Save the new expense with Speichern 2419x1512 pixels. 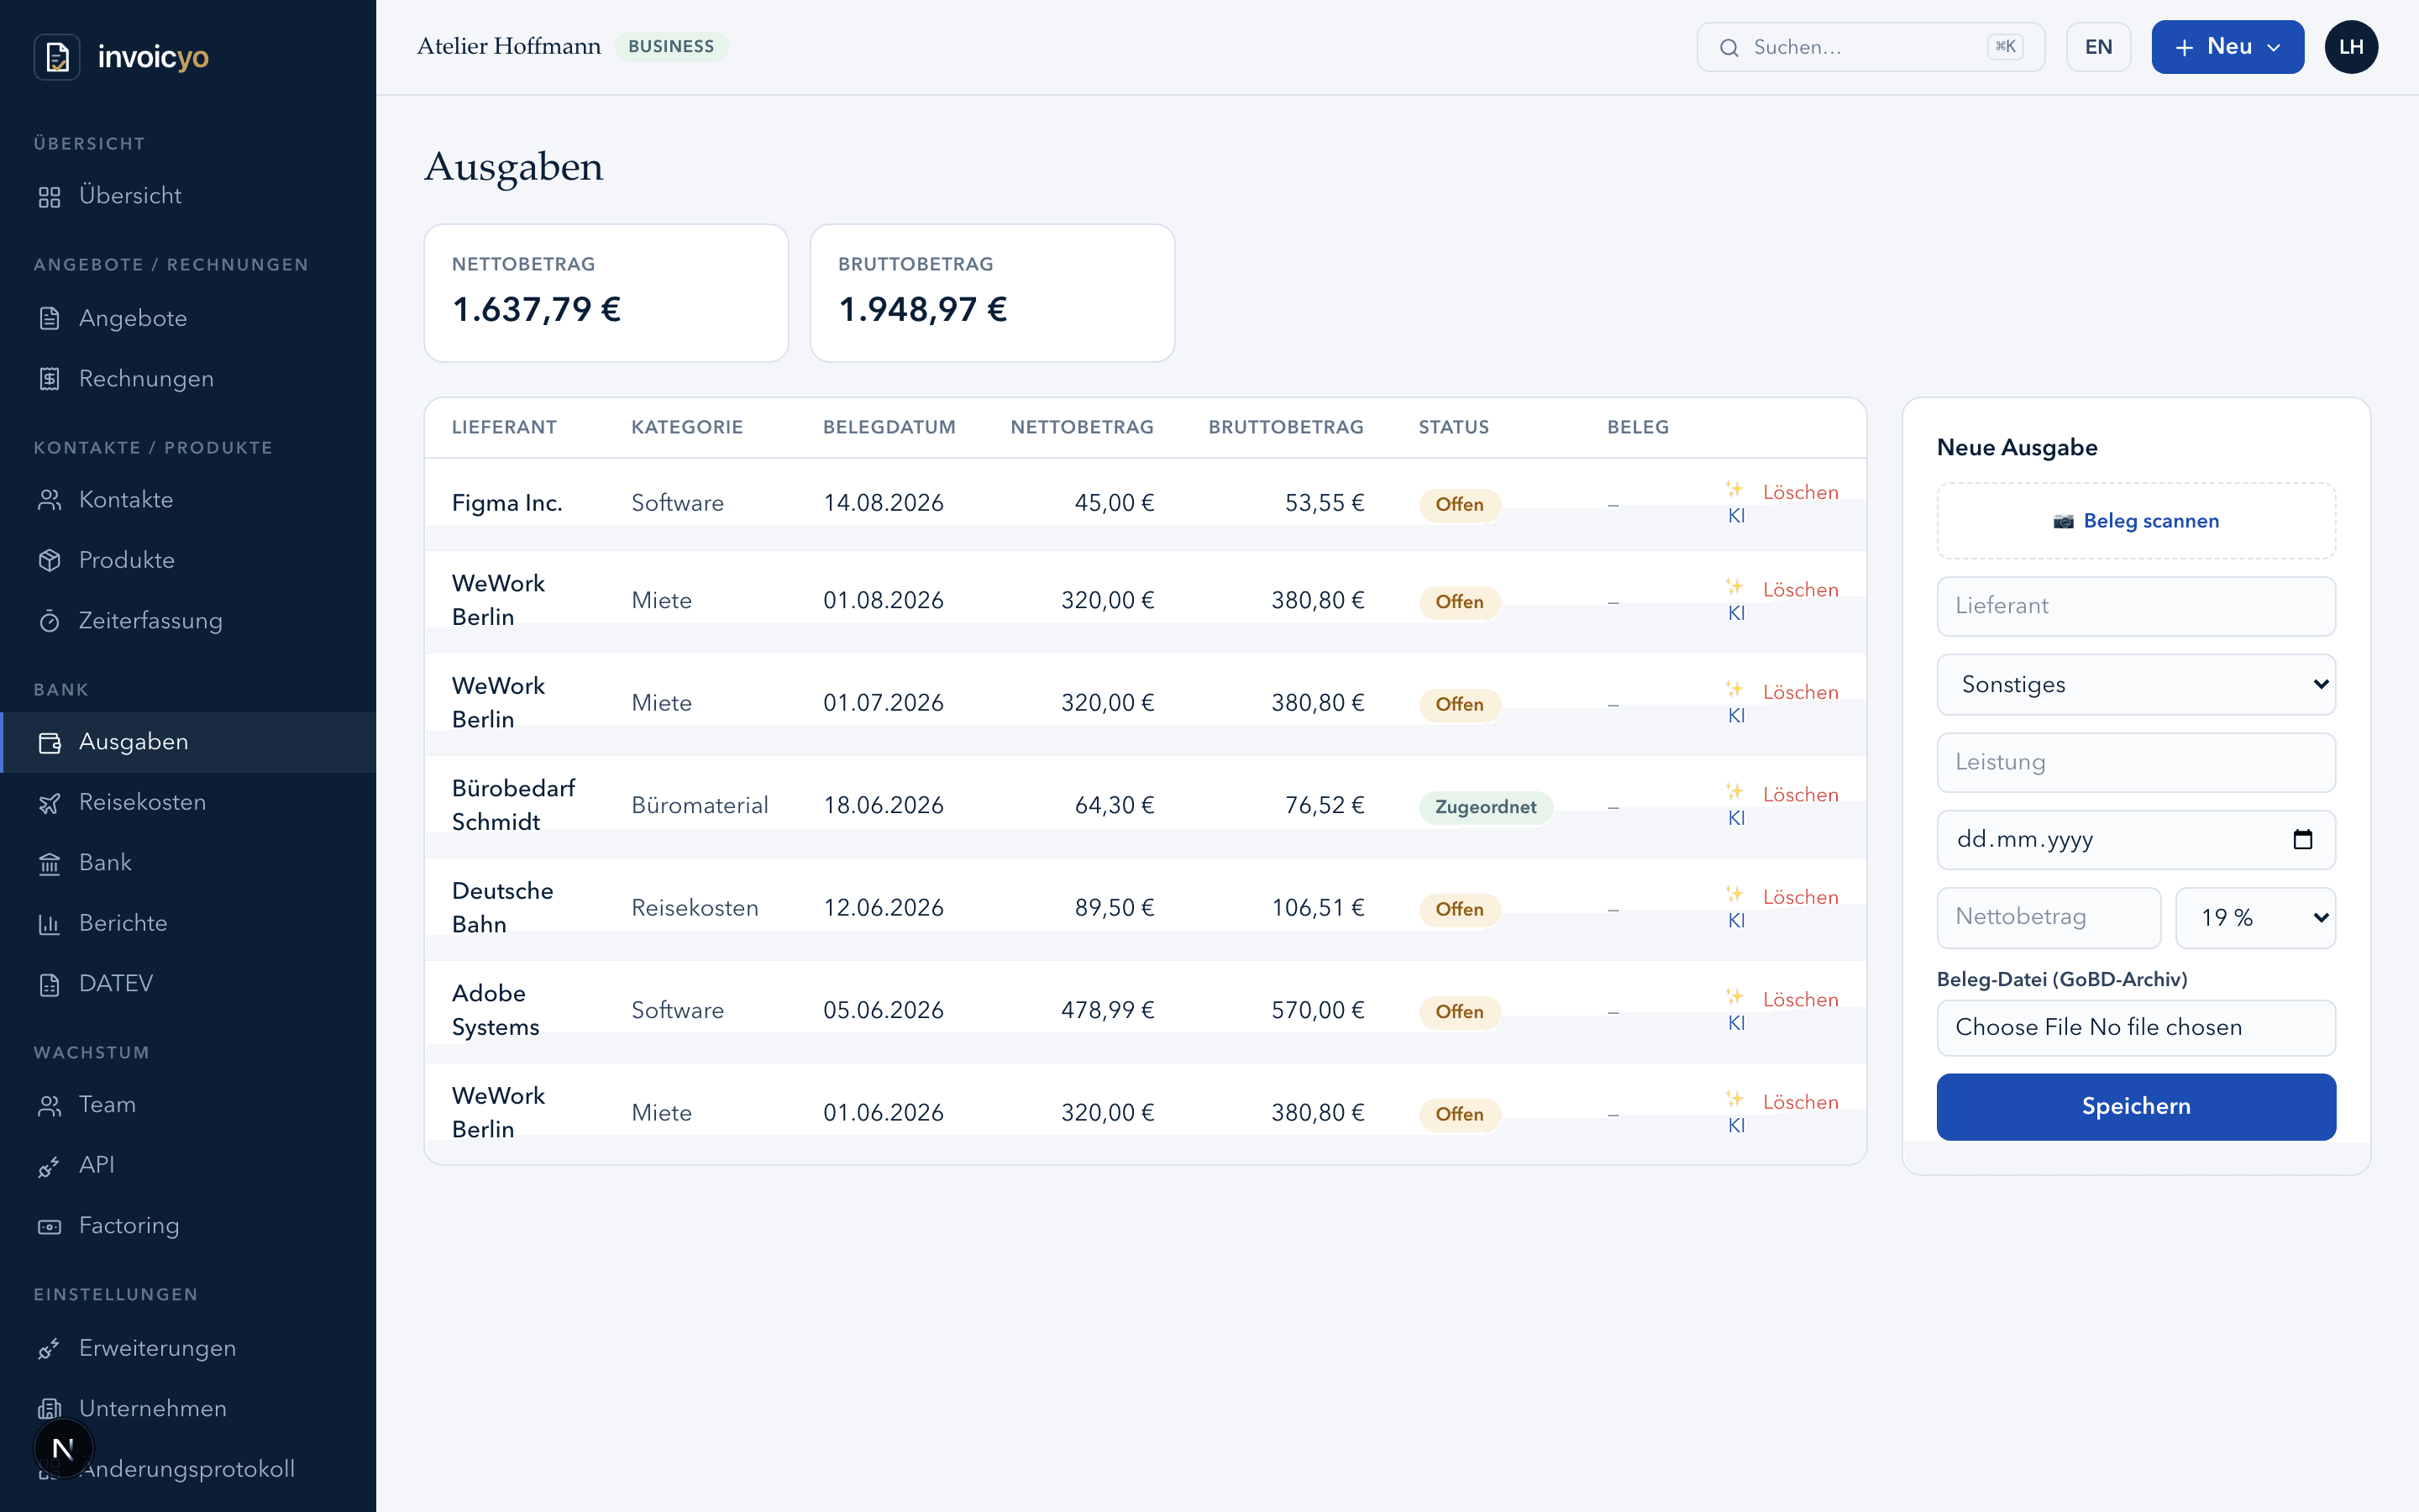coord(2136,1107)
